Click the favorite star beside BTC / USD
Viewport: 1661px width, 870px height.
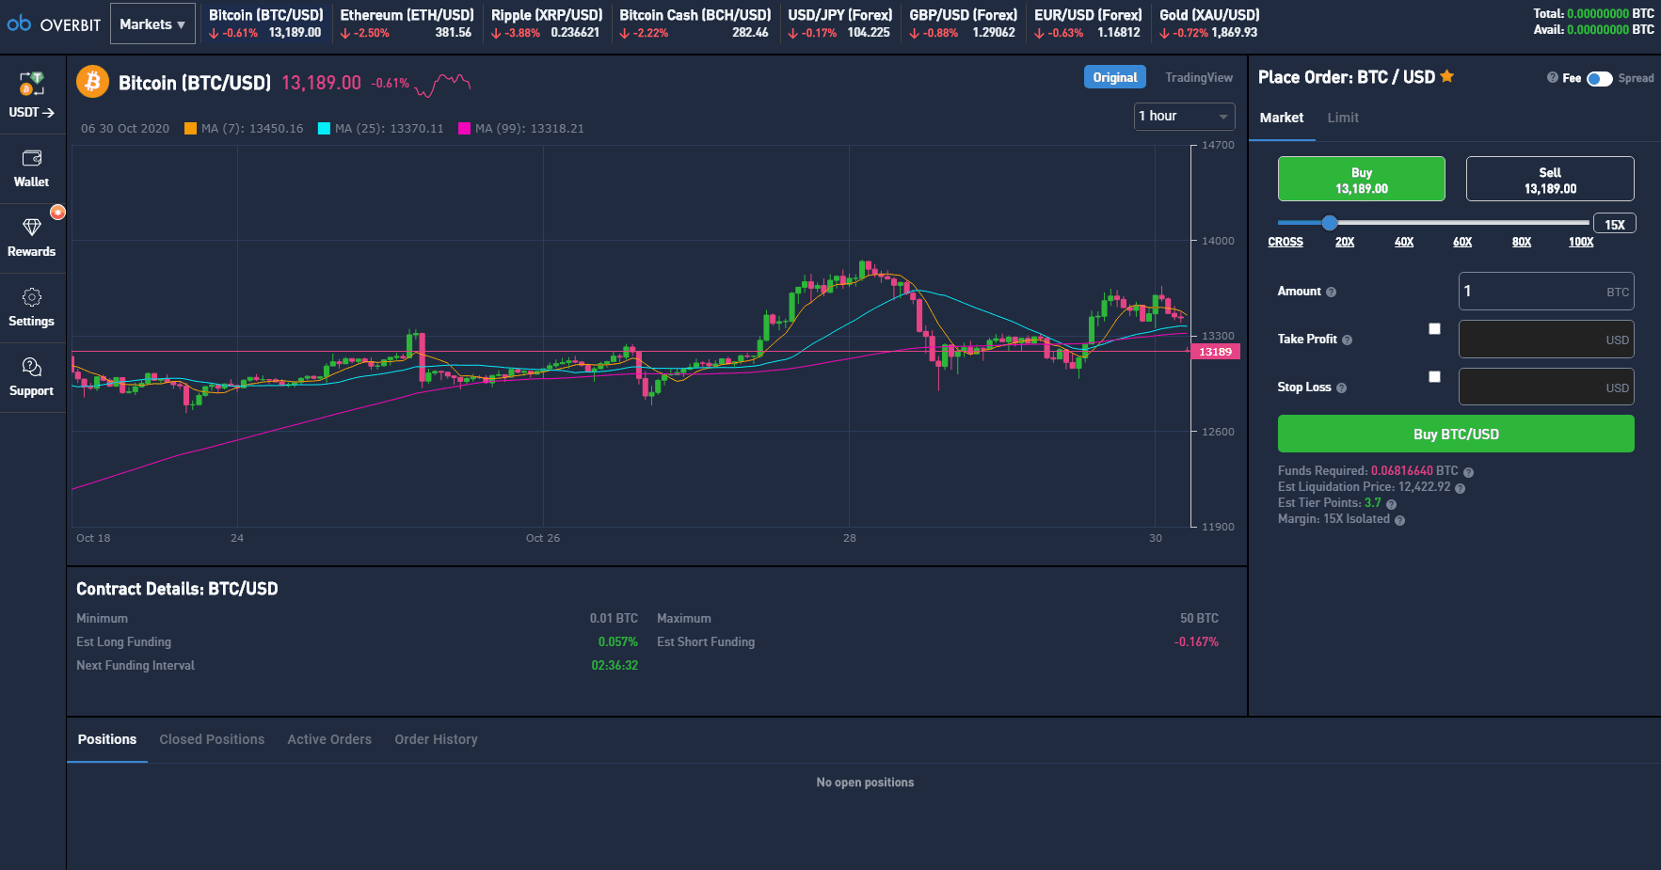point(1447,76)
